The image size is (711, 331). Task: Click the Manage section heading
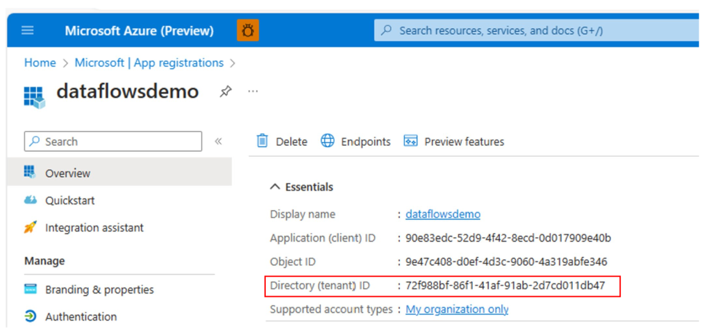tap(44, 261)
